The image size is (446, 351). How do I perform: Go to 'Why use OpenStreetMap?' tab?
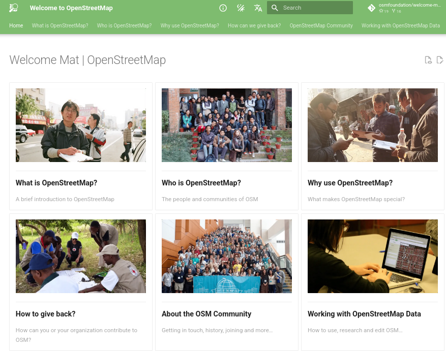coord(190,25)
